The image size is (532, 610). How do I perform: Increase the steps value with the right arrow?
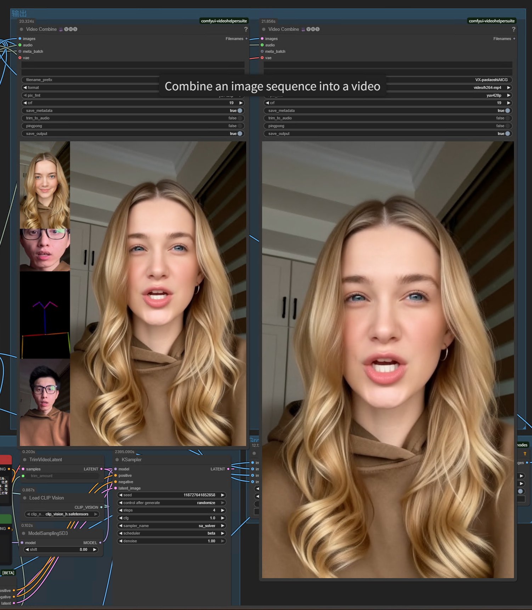(223, 510)
